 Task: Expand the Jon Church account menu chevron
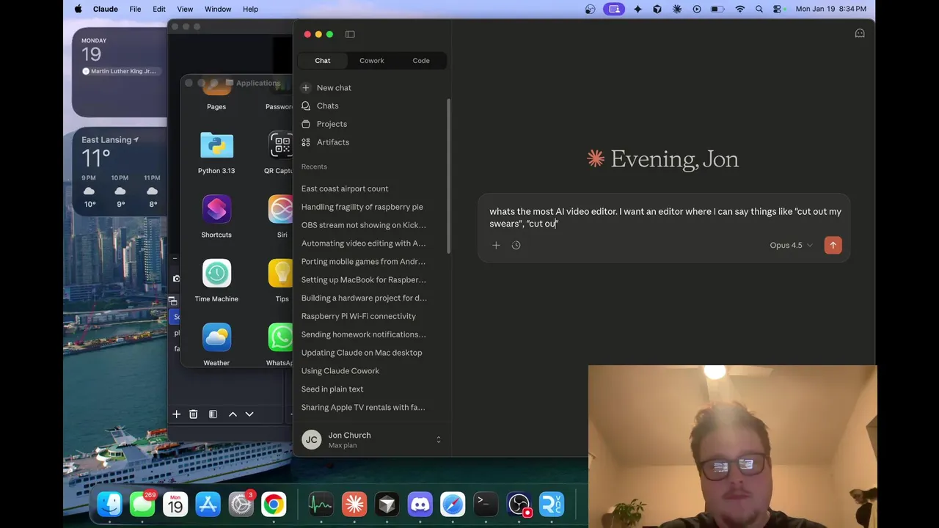(439, 440)
